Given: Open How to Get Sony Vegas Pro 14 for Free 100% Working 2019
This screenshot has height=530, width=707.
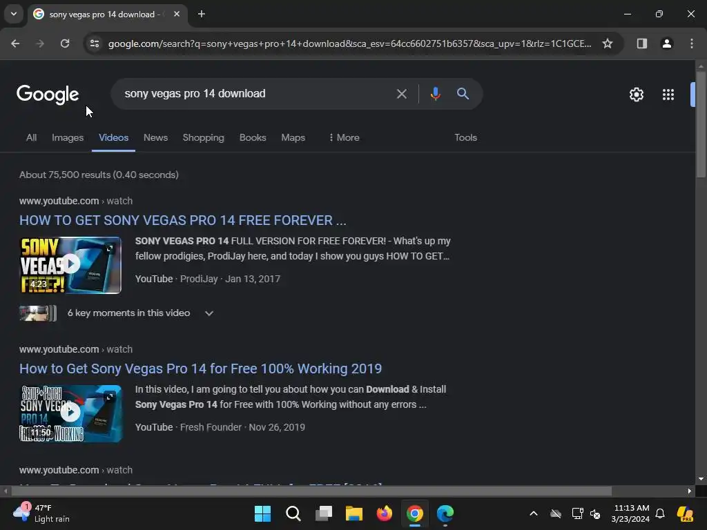Looking at the screenshot, I should [201, 369].
